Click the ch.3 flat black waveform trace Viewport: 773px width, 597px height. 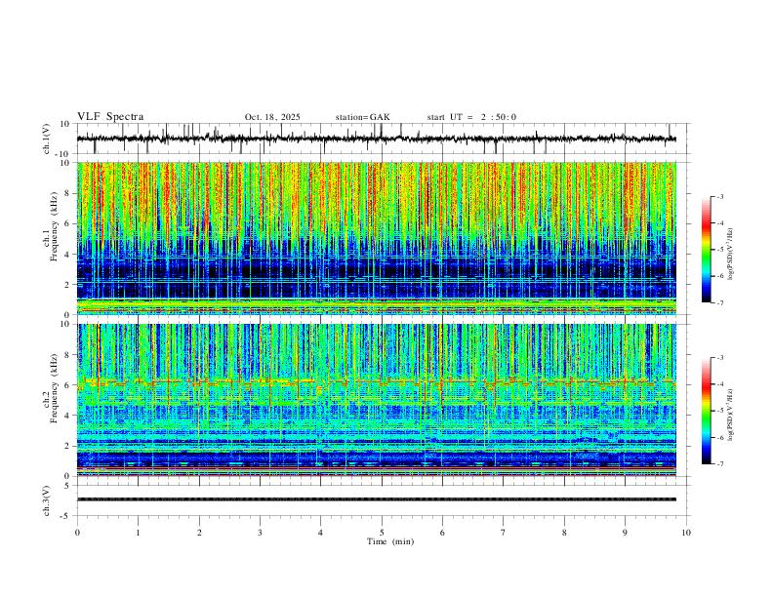click(x=376, y=499)
